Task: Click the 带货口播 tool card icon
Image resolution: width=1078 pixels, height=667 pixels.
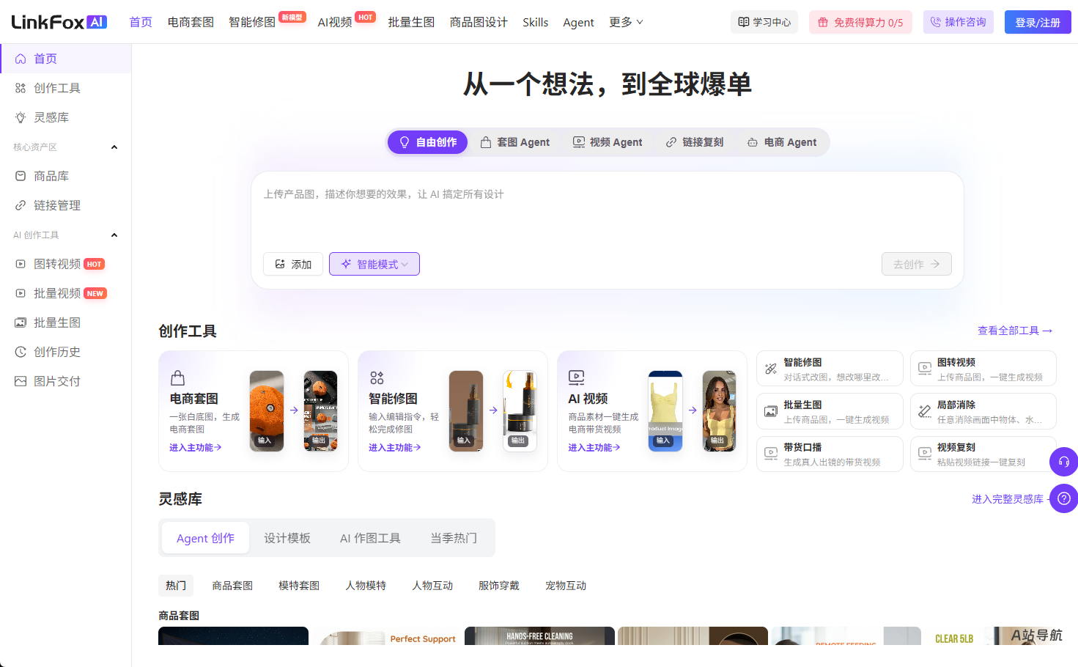Action: coord(771,454)
